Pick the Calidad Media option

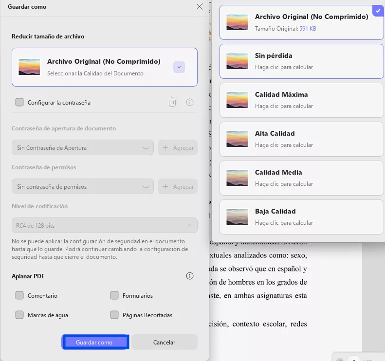point(301,178)
